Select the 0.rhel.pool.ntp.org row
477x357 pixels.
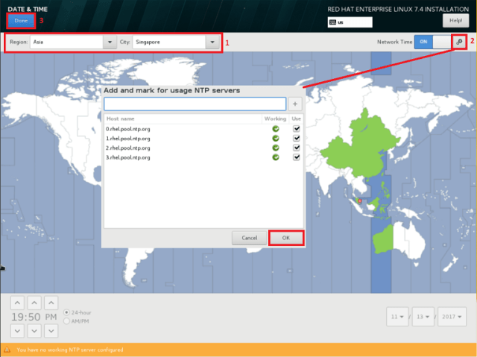coord(203,129)
